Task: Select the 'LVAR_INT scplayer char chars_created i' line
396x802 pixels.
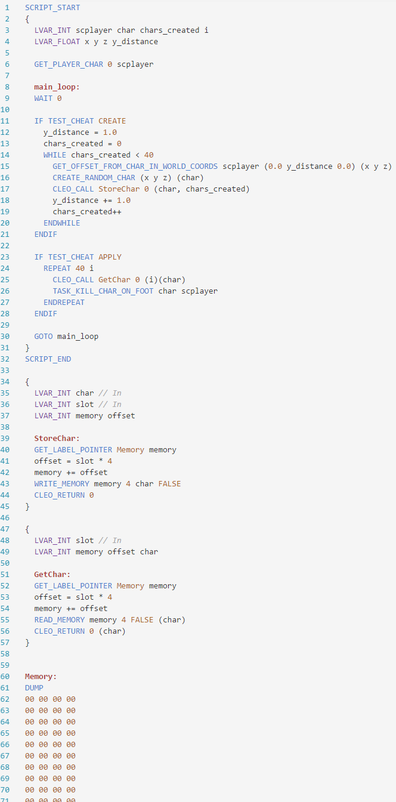Action: coord(121,30)
